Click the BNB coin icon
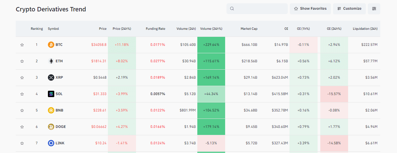Screen dimensions: 397x153 [51, 110]
